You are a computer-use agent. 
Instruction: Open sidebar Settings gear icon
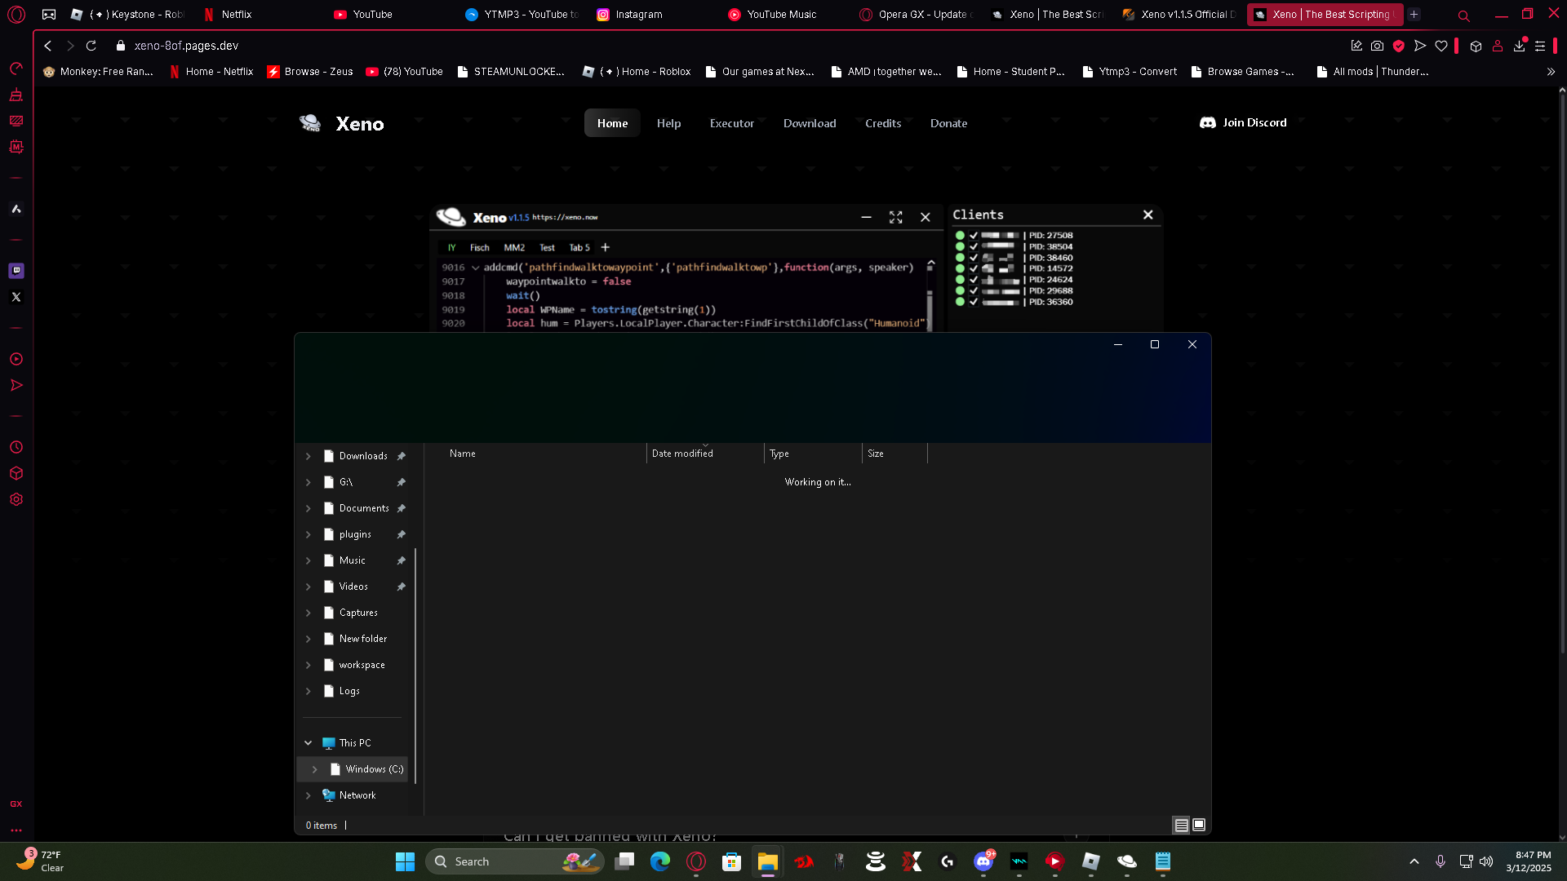click(x=16, y=499)
